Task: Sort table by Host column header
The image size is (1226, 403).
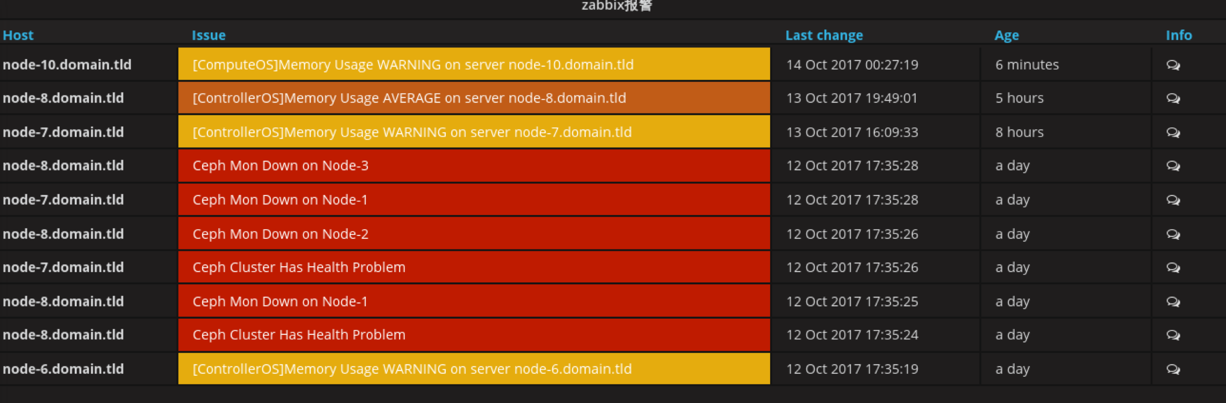Action: coord(18,35)
